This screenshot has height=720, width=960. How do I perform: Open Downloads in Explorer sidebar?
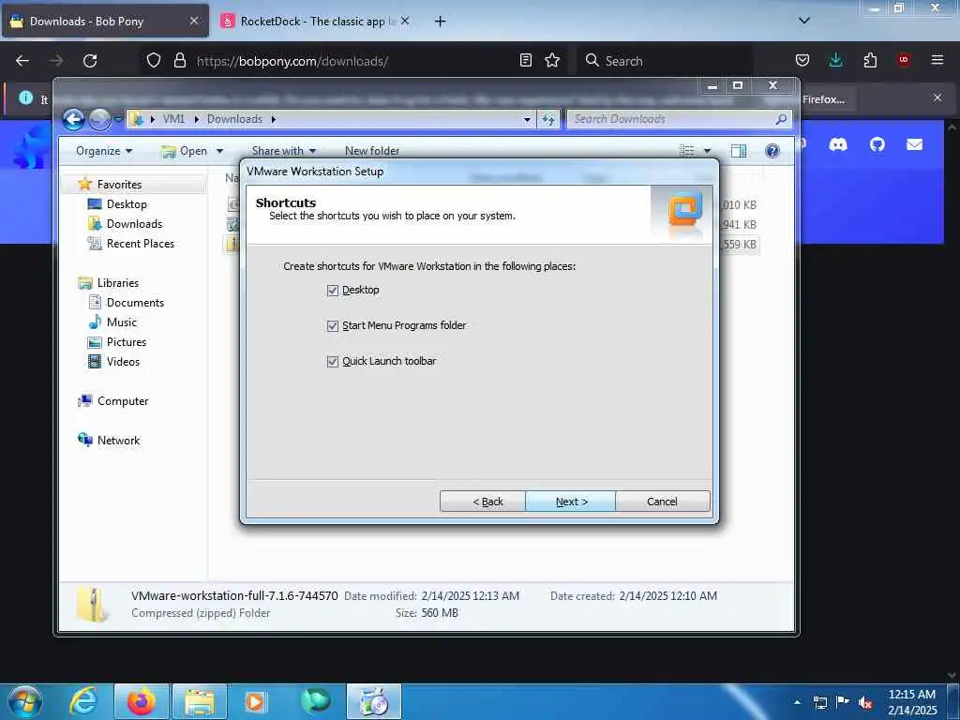tap(134, 223)
